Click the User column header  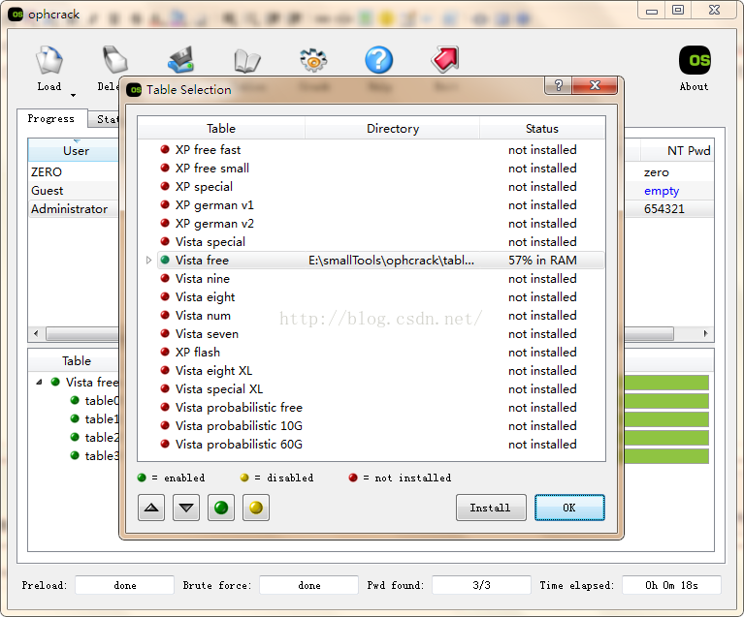(x=76, y=151)
